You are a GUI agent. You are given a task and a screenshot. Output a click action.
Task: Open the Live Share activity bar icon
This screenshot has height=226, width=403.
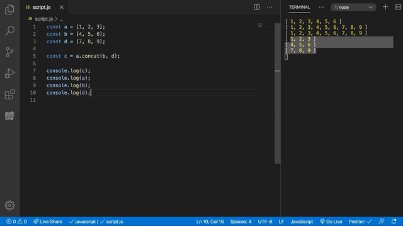click(9, 116)
